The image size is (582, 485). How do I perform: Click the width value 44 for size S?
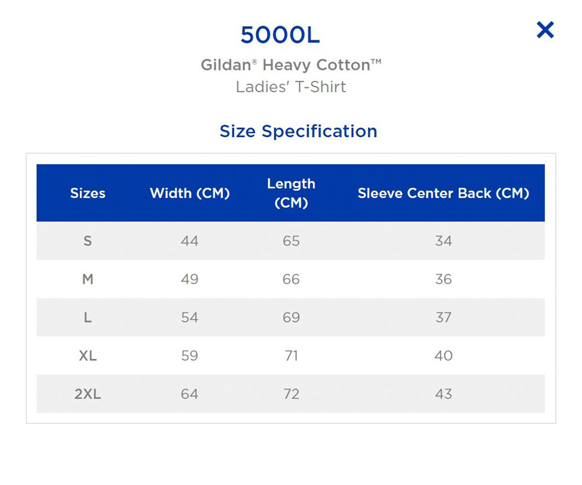pos(190,241)
